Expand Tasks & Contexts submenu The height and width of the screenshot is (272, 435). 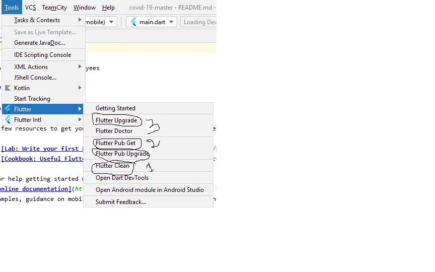(x=44, y=20)
